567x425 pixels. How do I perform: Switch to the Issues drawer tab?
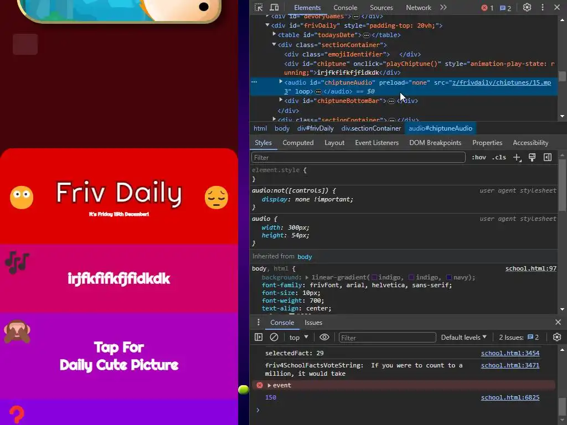pos(313,323)
